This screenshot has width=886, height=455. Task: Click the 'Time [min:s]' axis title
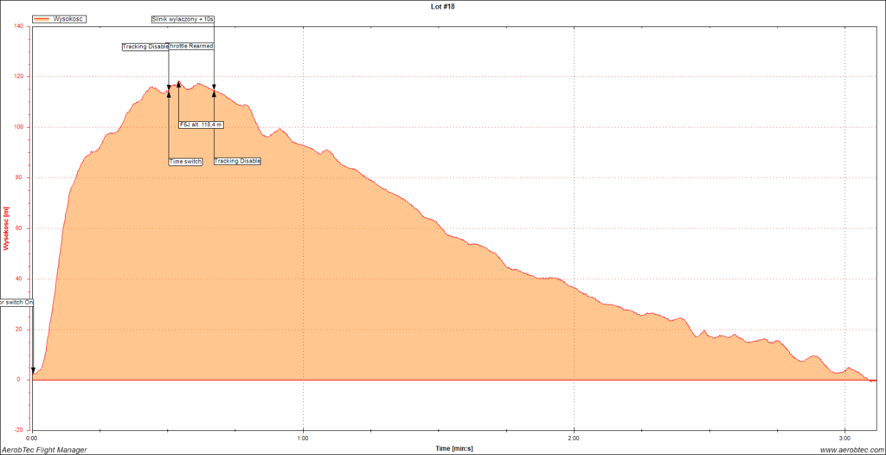click(454, 449)
